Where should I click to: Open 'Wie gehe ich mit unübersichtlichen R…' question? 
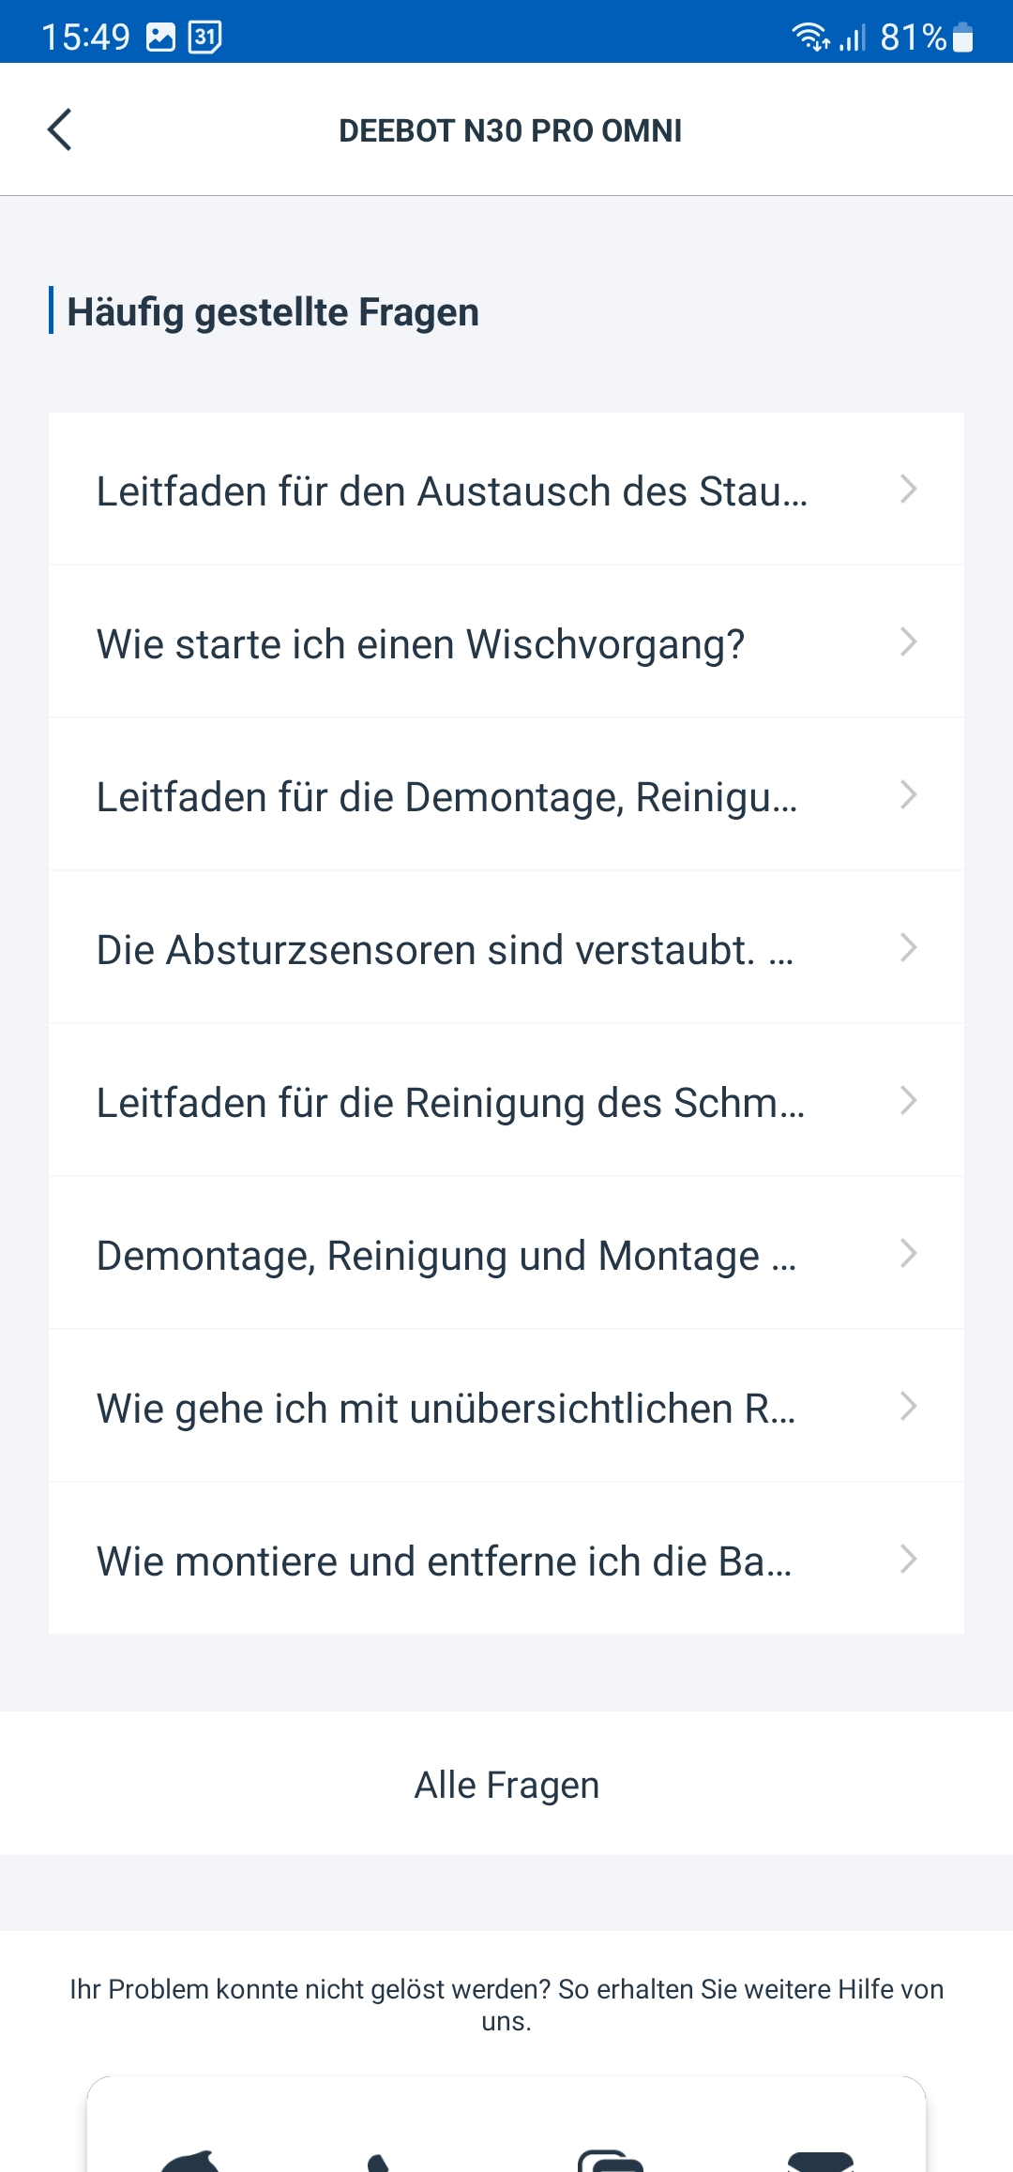[446, 1408]
